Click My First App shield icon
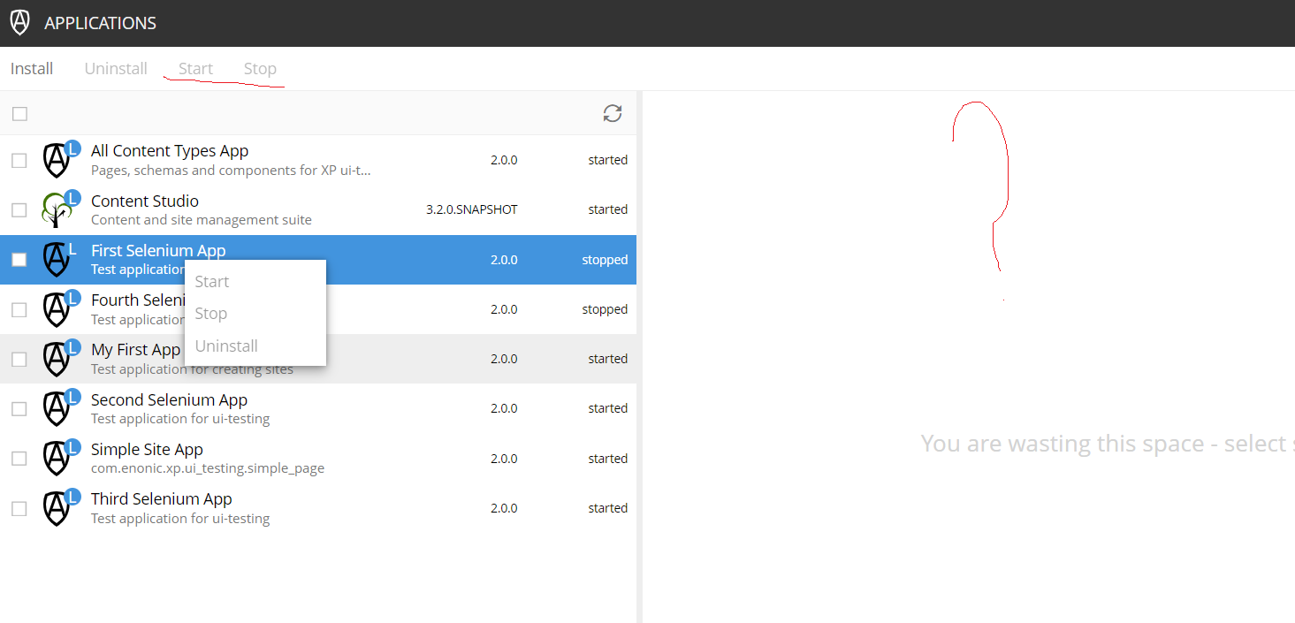Image resolution: width=1295 pixels, height=623 pixels. coord(58,359)
